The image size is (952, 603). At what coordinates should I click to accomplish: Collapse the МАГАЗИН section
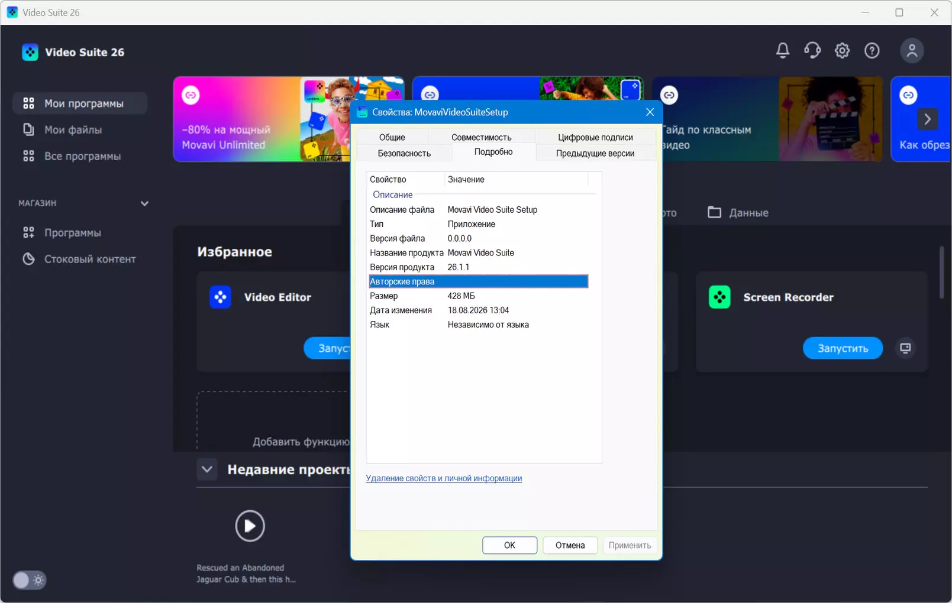pos(144,203)
